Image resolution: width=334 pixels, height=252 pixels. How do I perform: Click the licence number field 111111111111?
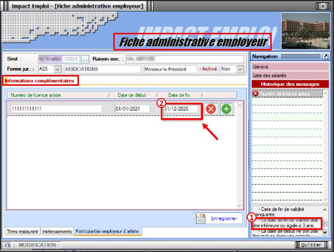56,109
